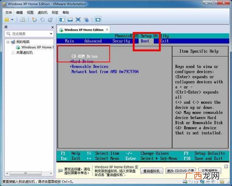Click the 重启虚拟机 button
The height and width of the screenshot is (186, 232).
[152, 171]
